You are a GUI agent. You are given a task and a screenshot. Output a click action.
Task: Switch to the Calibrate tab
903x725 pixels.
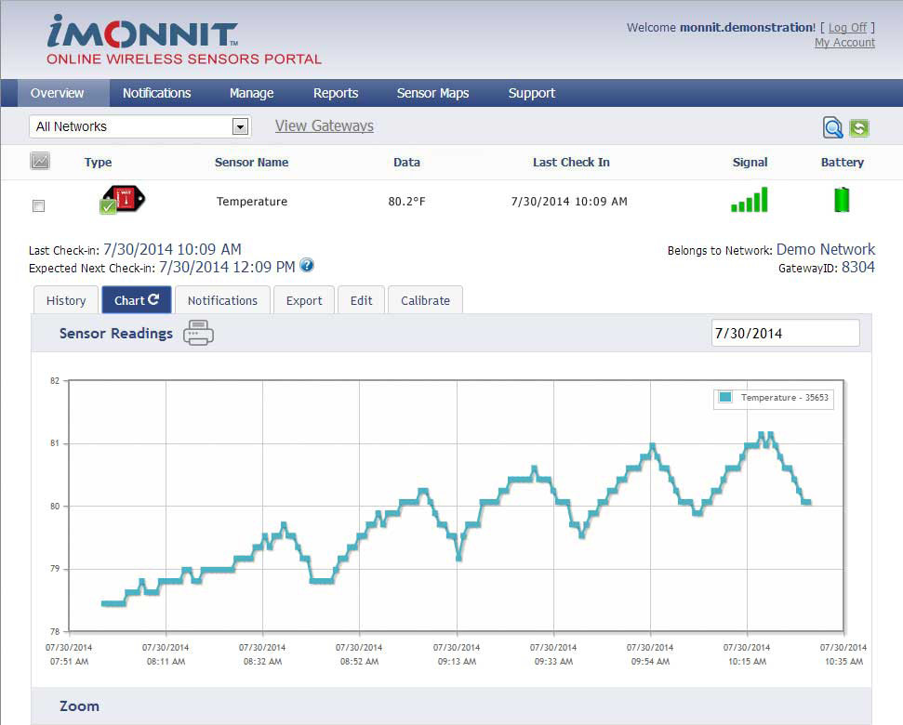click(x=425, y=300)
